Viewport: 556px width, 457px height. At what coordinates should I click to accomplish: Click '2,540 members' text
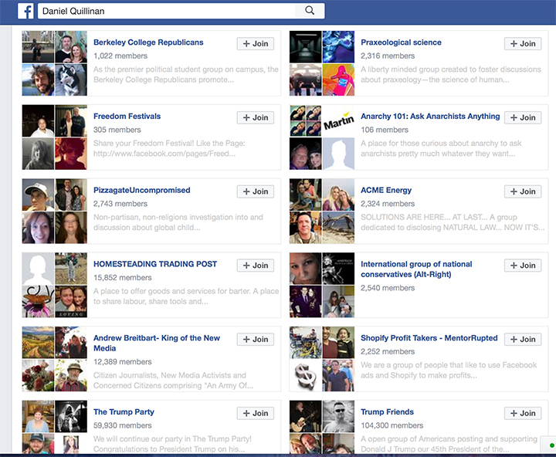coord(388,288)
